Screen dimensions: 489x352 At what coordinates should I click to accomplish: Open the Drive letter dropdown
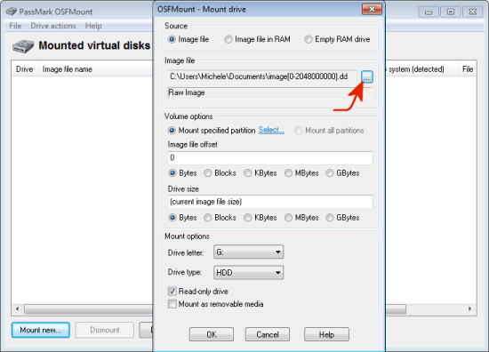coord(249,252)
